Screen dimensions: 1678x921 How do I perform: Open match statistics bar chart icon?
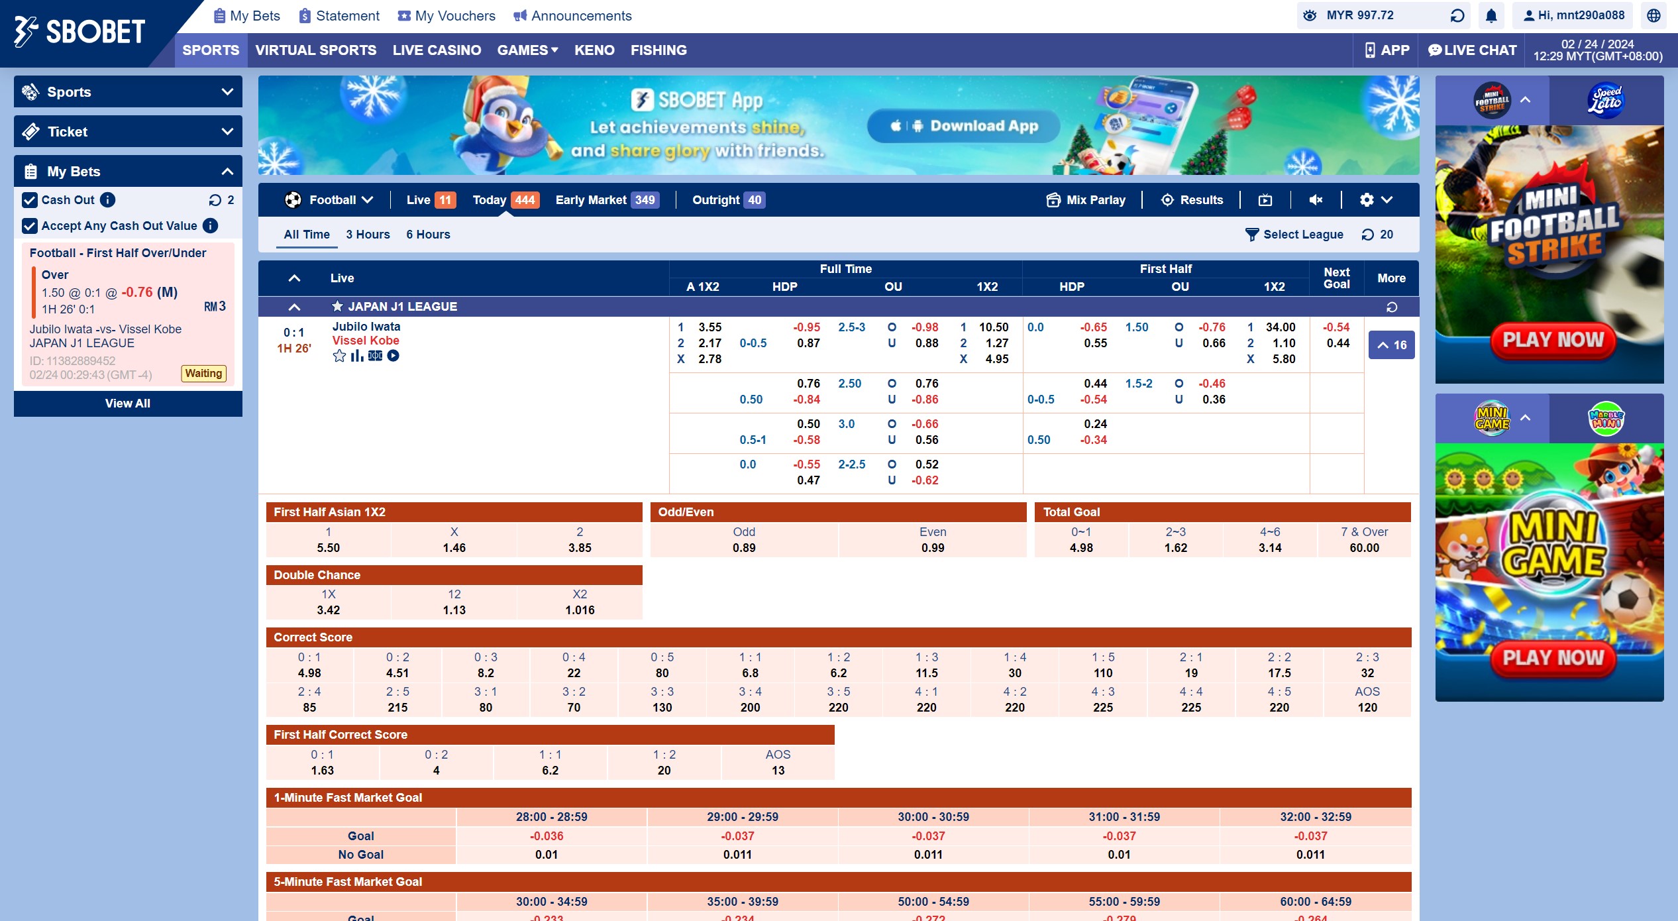pos(357,356)
